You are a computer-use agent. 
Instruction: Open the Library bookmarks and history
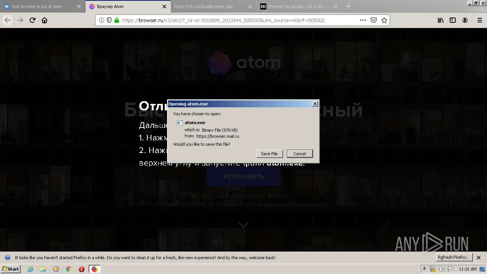tap(441, 20)
